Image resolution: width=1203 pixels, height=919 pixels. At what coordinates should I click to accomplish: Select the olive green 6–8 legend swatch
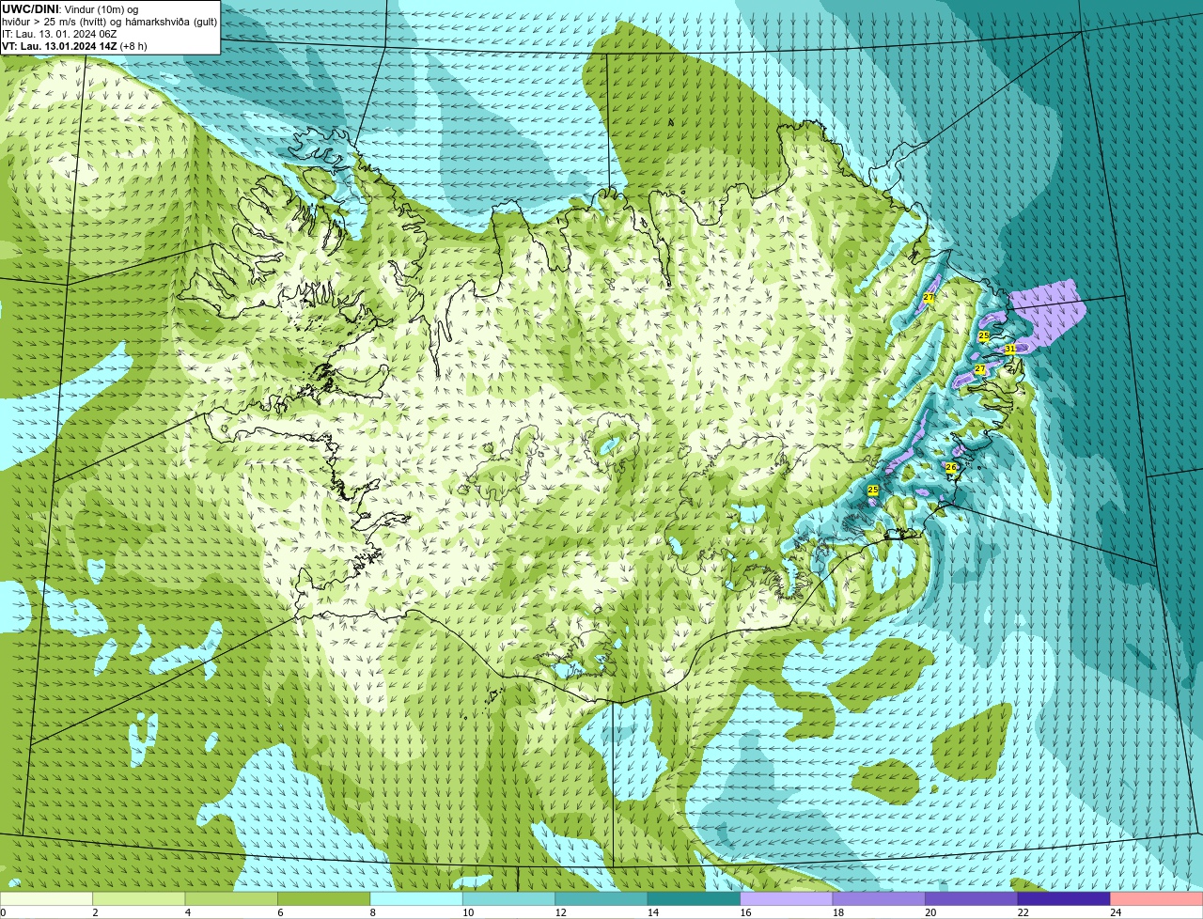coord(324,898)
